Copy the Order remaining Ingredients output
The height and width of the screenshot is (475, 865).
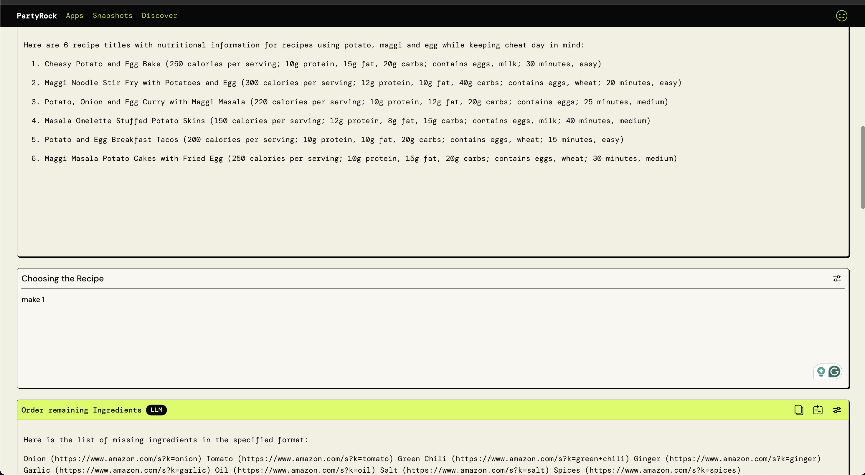tap(798, 410)
